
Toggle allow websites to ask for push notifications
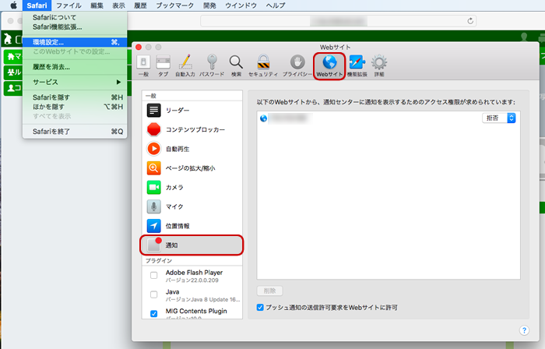pos(260,307)
